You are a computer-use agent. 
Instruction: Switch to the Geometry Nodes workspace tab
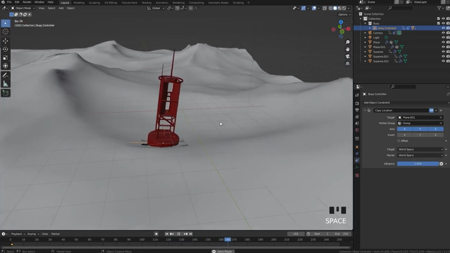pyautogui.click(x=218, y=2)
